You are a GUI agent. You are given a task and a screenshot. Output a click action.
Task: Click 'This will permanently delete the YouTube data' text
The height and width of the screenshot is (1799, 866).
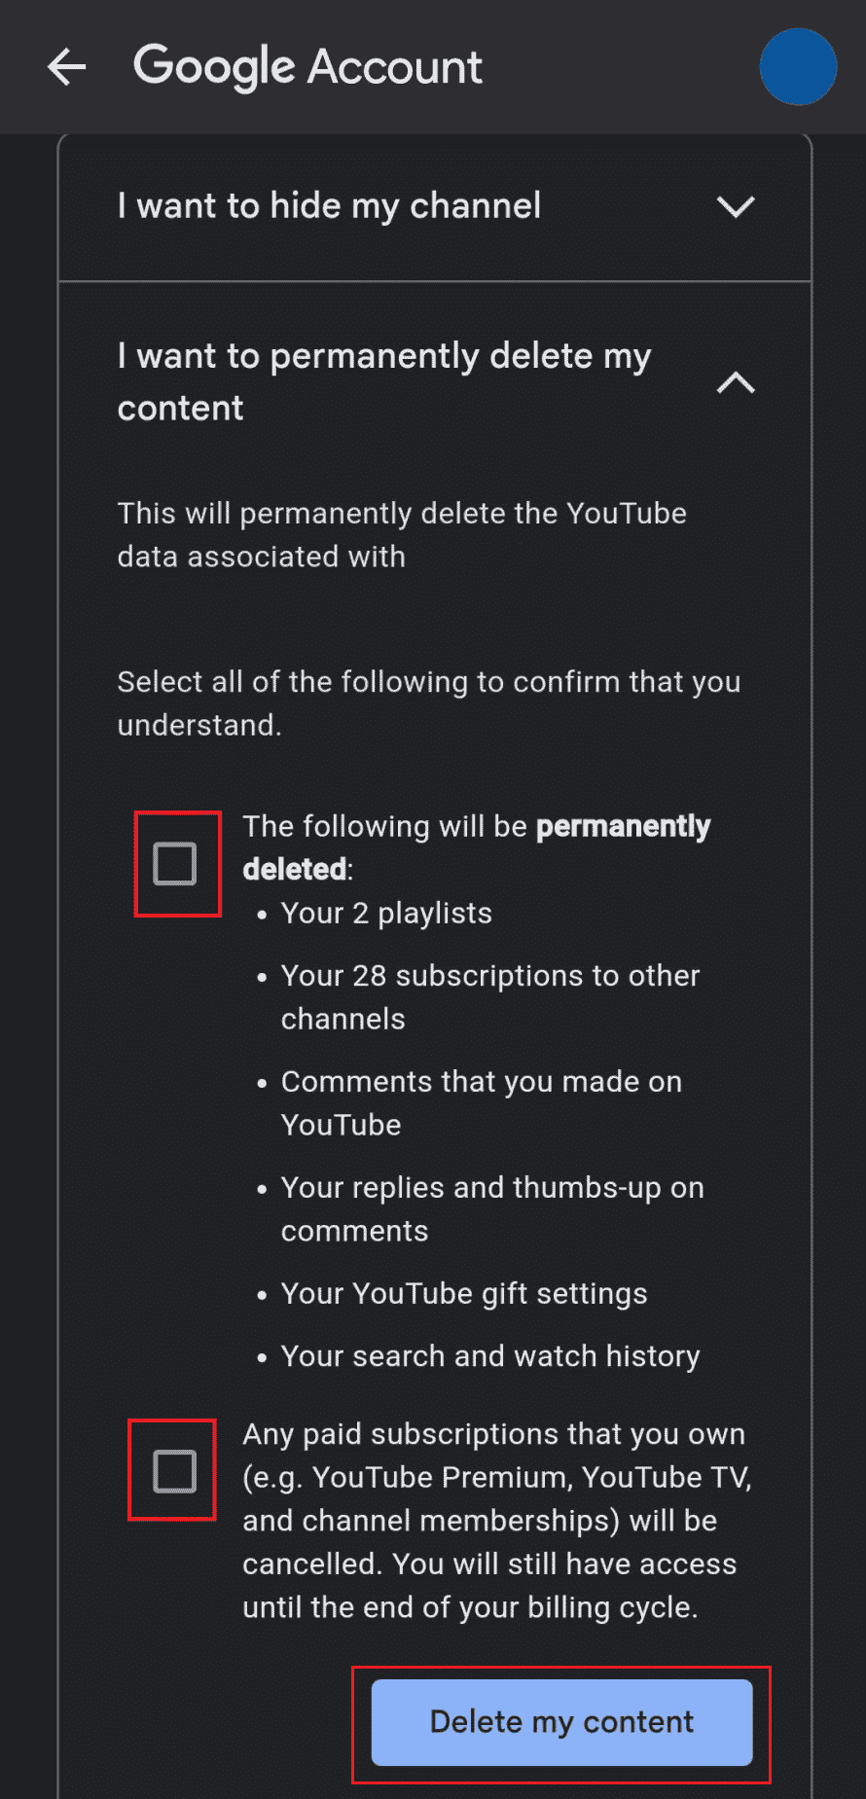[x=401, y=534]
